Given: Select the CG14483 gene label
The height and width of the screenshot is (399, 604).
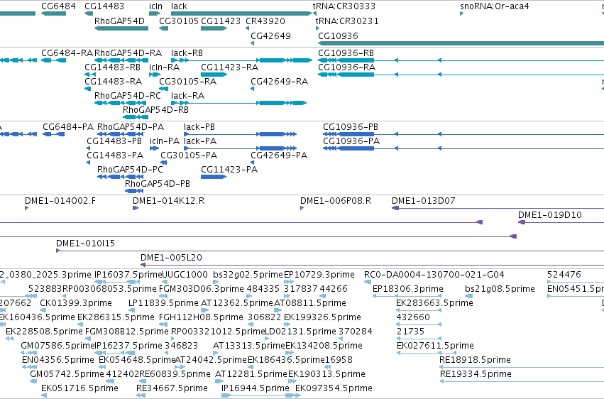Looking at the screenshot, I should point(104,6).
